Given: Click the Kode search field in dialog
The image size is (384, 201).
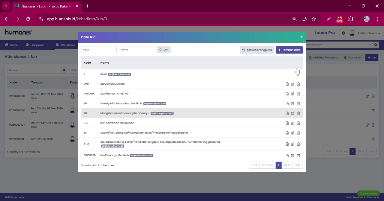Looking at the screenshot, I should point(99,50).
